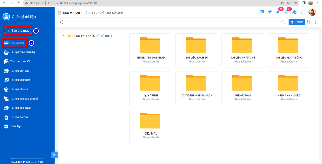Screen dimensions: 322x164
Task: Click the search magnifier icon
Action: tap(283, 22)
